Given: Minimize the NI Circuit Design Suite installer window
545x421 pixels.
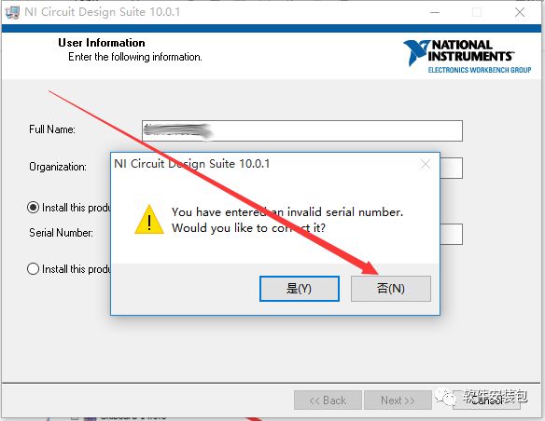Looking at the screenshot, I should click(x=435, y=12).
